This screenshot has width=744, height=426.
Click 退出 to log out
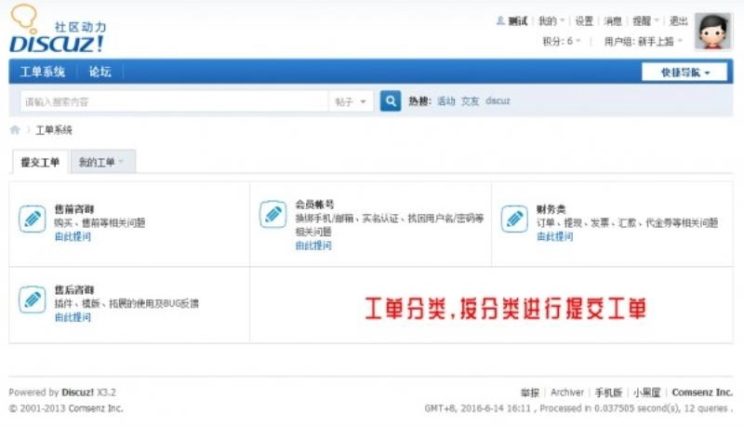pos(679,20)
